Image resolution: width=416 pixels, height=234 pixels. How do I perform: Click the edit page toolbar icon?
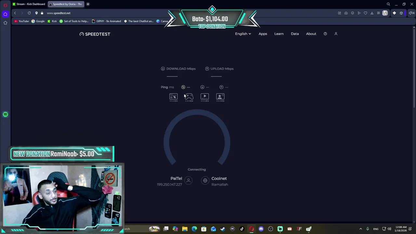pos(339,13)
